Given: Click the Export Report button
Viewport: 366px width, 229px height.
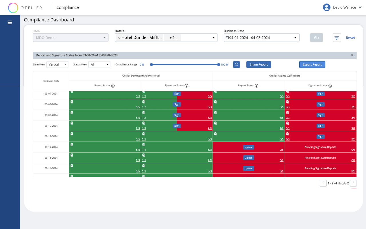Looking at the screenshot, I should [x=312, y=64].
